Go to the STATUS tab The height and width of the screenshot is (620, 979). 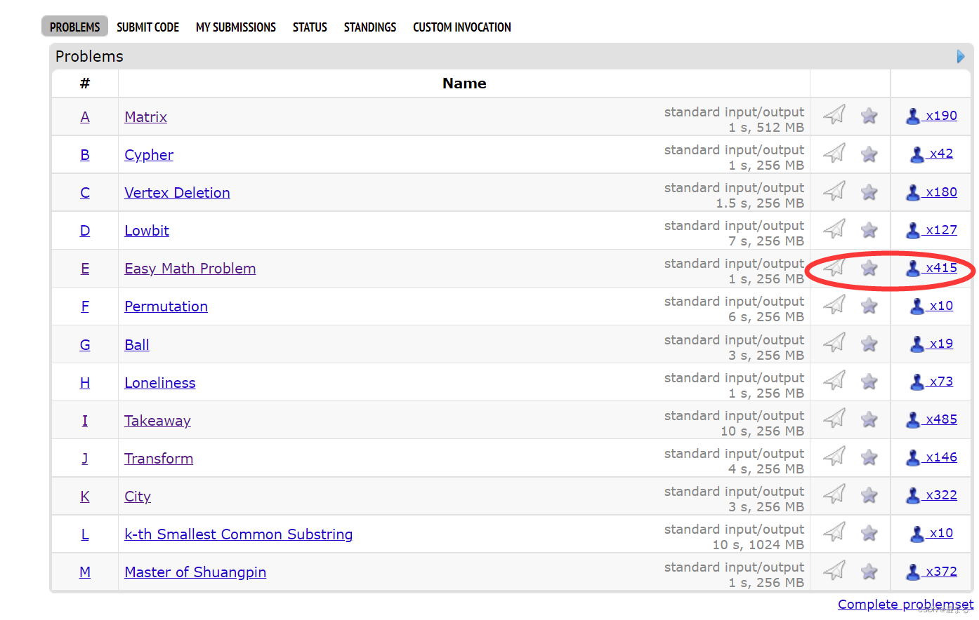[x=310, y=27]
